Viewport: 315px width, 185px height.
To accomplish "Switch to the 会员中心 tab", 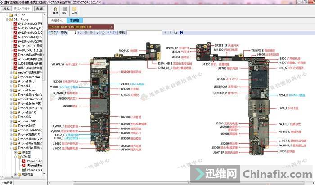I will pos(57,21).
